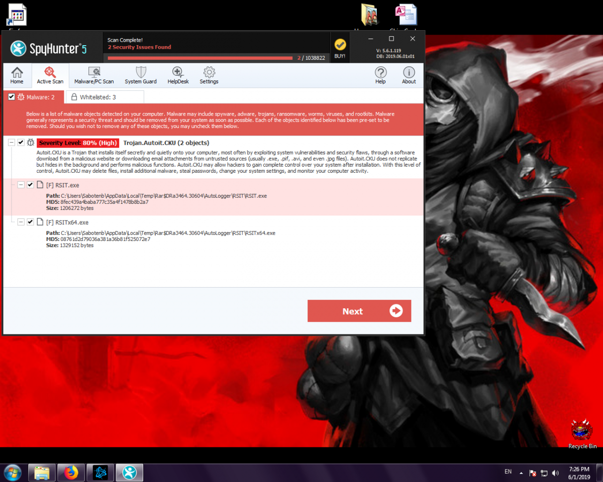Open the System Guard shield icon
This screenshot has height=482, width=603.
pos(141,75)
